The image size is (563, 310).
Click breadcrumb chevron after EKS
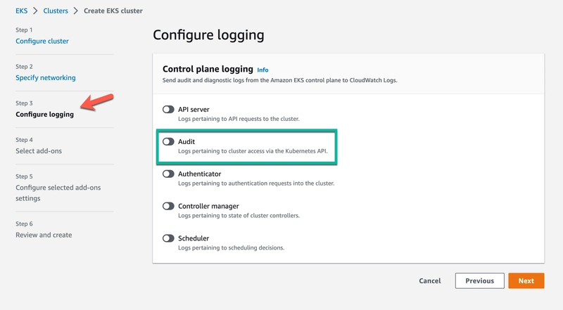(x=35, y=11)
